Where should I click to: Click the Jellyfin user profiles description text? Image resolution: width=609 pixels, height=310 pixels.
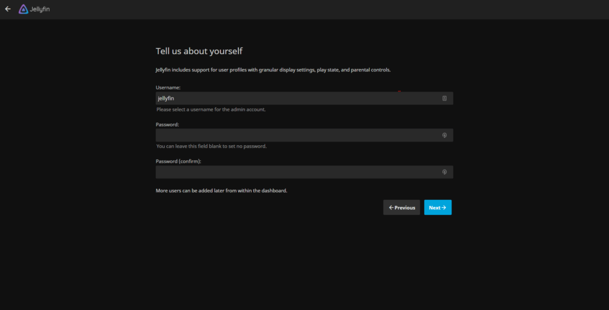tap(273, 70)
